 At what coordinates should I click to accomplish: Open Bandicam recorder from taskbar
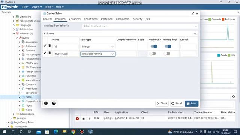(x=82, y=132)
